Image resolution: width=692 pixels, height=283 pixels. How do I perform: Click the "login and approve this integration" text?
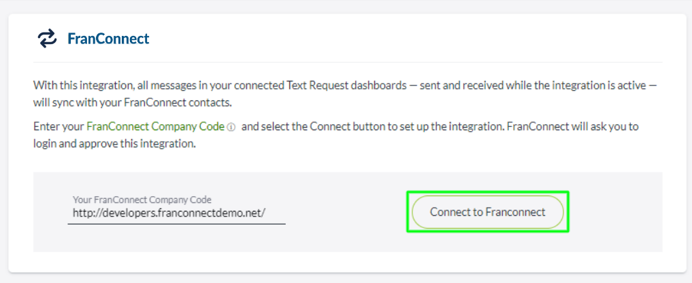114,144
